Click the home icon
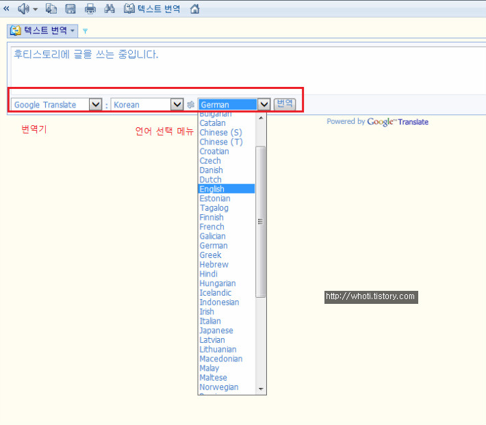 [194, 9]
